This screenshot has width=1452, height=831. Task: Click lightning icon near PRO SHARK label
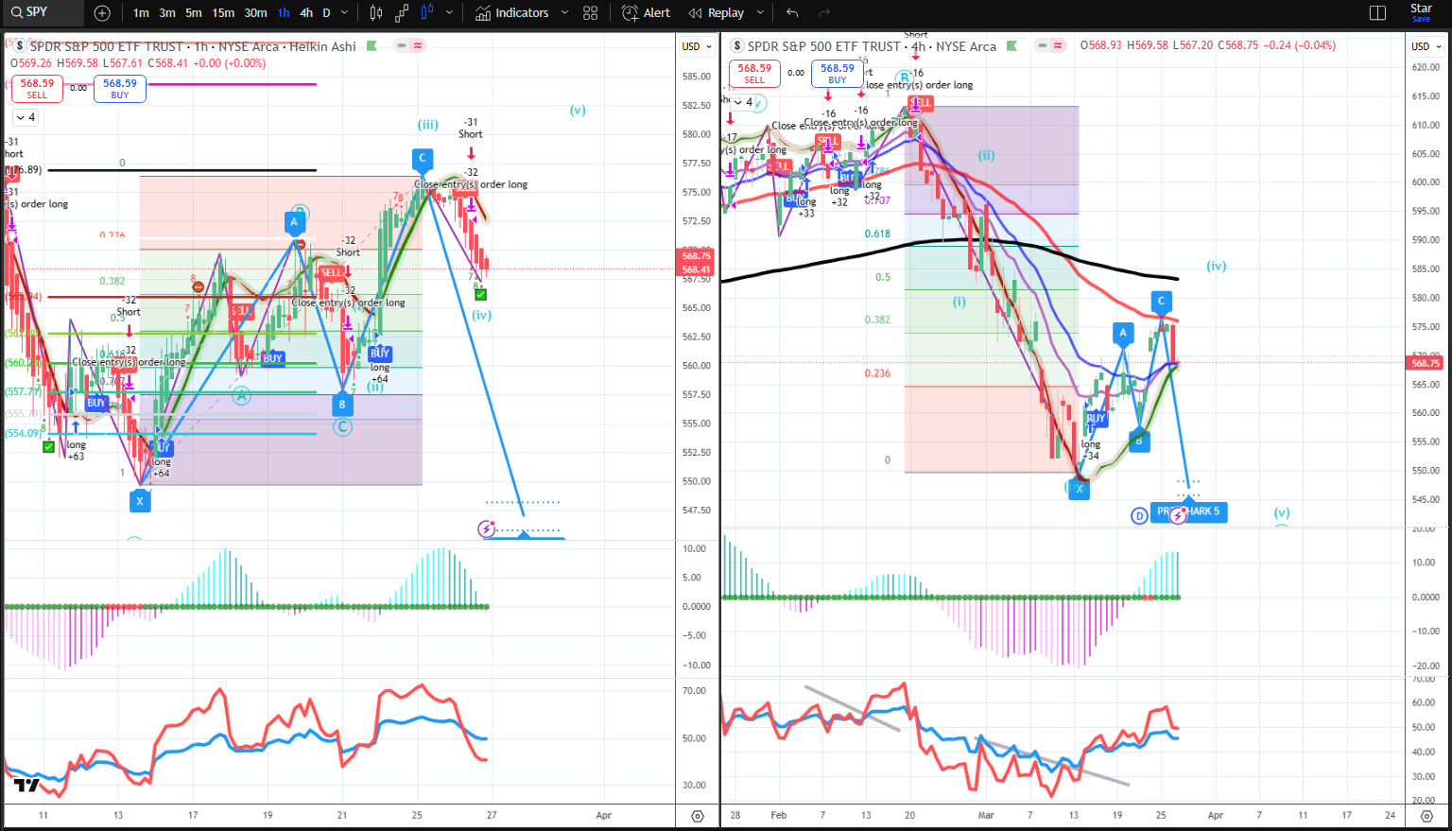point(1178,516)
